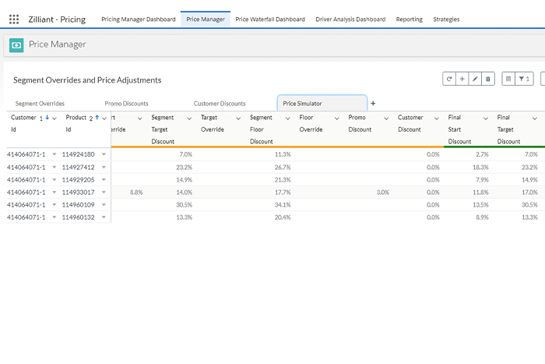The width and height of the screenshot is (545, 364).
Task: Switch to the Price Waterfall Dashboard tab
Action: tap(269, 19)
